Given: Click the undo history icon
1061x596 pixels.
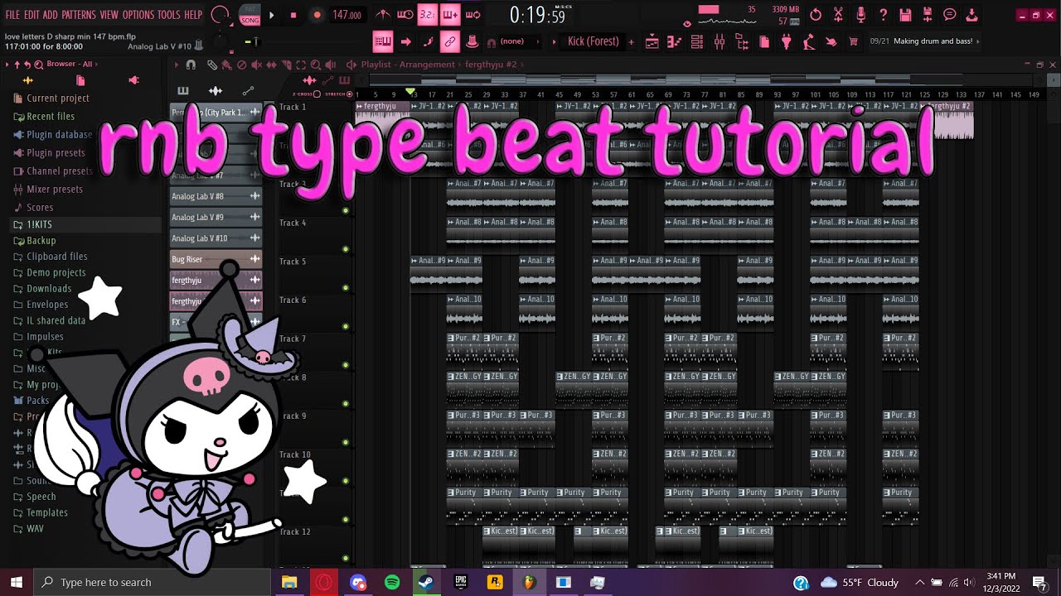Looking at the screenshot, I should [816, 15].
